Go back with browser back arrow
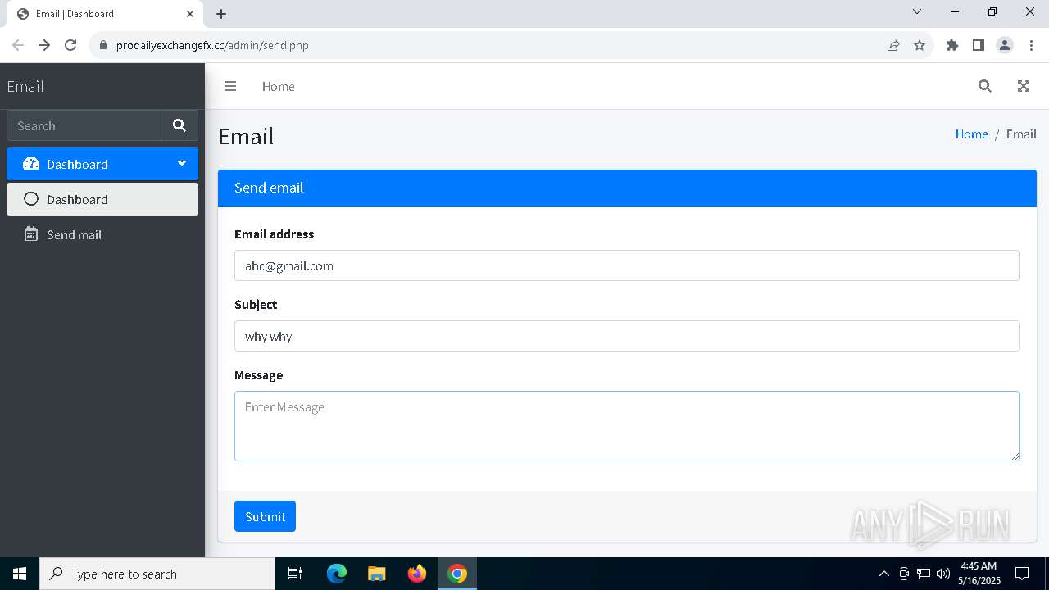 [x=18, y=45]
